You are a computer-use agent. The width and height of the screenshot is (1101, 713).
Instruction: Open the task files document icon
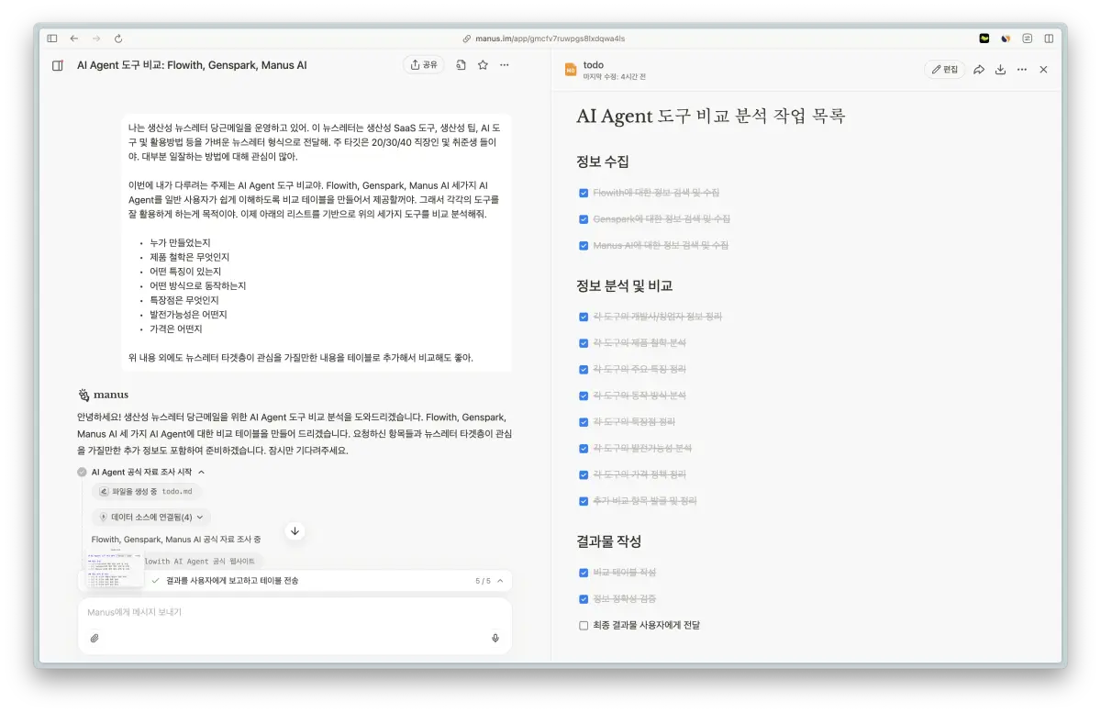(461, 65)
